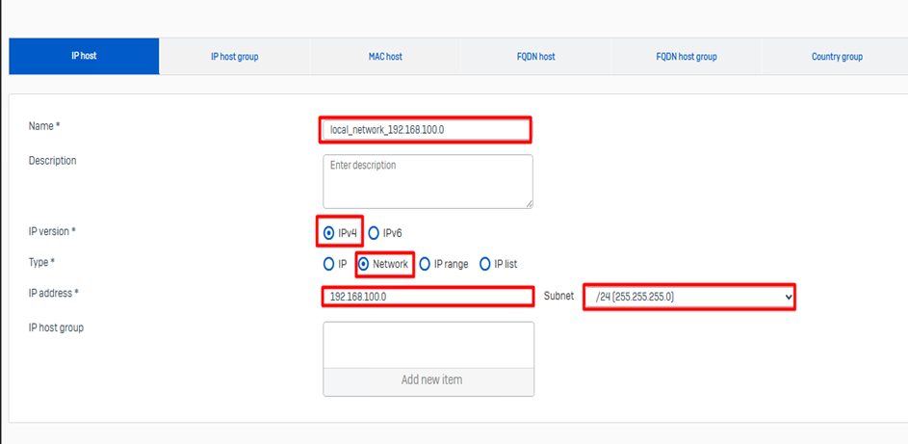Click the Subnet dropdown chevron arrow
Image resolution: width=908 pixels, height=444 pixels.
(x=789, y=298)
